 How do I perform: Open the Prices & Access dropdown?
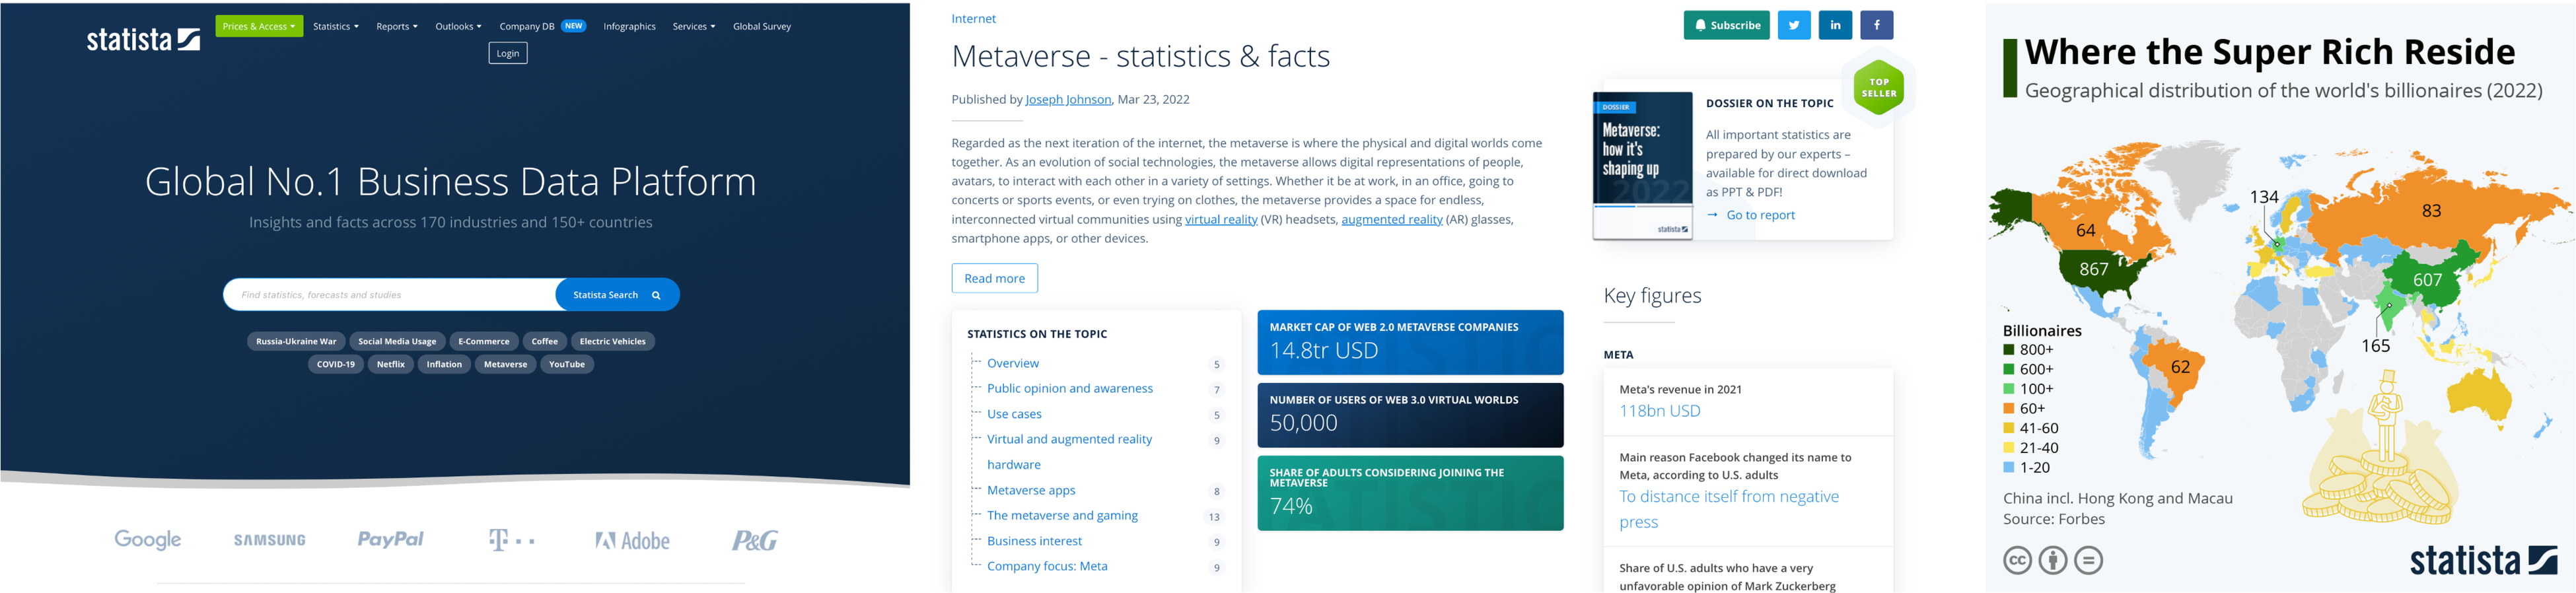[x=259, y=26]
